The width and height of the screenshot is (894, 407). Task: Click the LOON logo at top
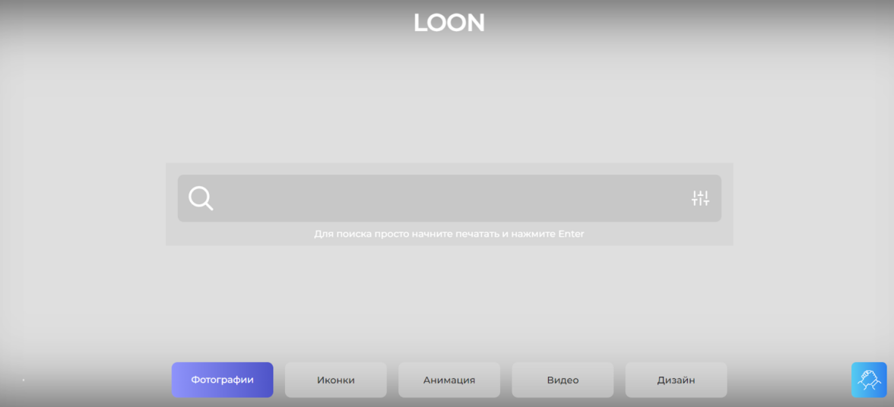(x=449, y=23)
